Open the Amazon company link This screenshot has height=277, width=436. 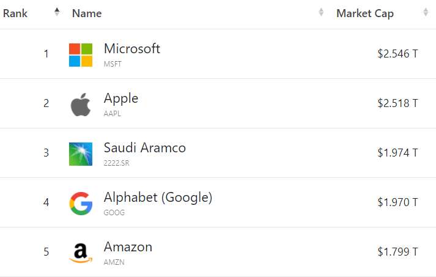tap(128, 247)
